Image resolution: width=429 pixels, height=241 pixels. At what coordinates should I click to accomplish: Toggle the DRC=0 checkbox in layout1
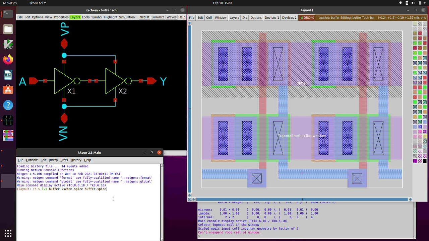[301, 18]
